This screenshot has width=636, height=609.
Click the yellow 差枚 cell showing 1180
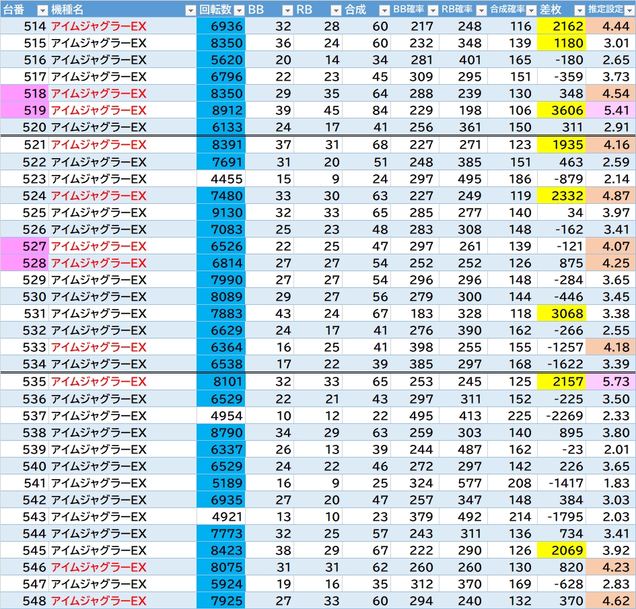[561, 43]
